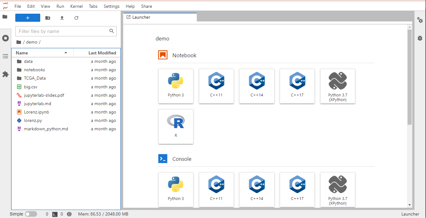Select markdown_python.md file

coord(66,129)
